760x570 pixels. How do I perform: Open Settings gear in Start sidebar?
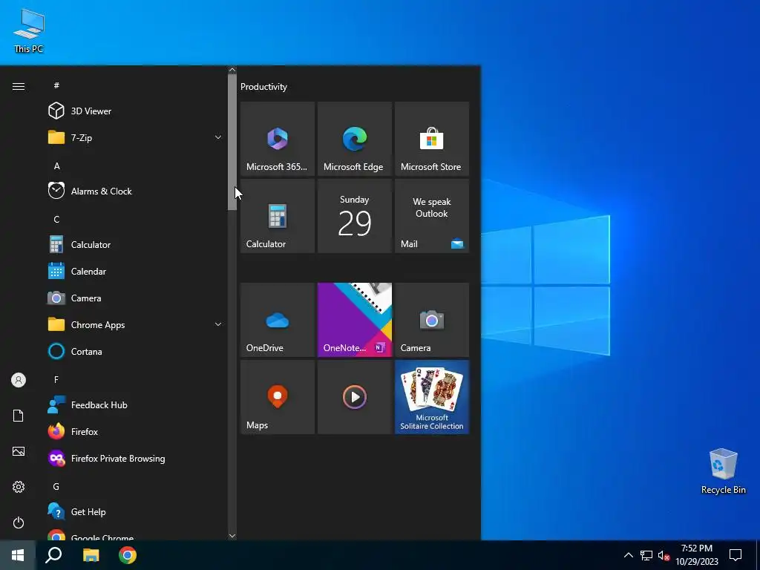pos(19,487)
